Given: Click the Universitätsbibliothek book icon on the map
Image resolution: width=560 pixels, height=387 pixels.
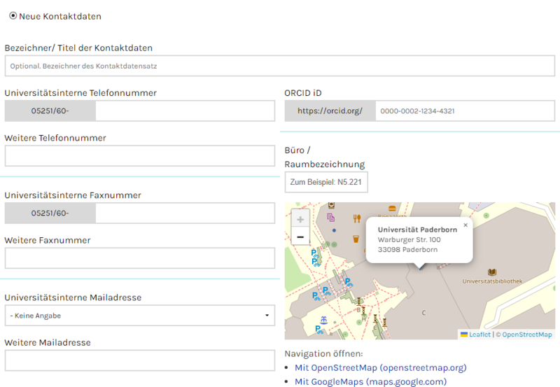Looking at the screenshot, I should click(x=492, y=272).
